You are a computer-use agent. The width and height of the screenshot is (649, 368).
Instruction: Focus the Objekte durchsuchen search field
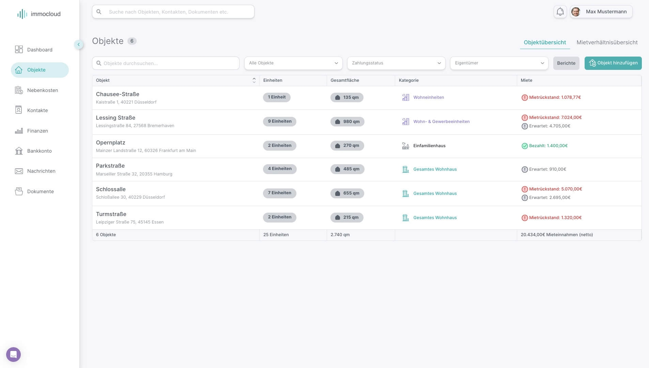click(166, 63)
